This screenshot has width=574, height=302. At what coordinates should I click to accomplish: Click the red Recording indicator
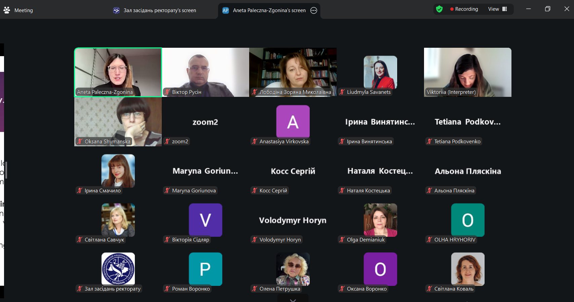tap(464, 9)
